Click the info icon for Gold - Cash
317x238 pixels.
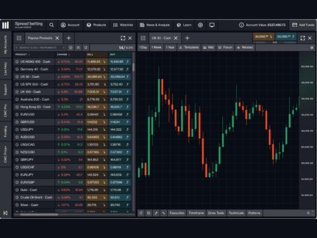click(x=17, y=190)
